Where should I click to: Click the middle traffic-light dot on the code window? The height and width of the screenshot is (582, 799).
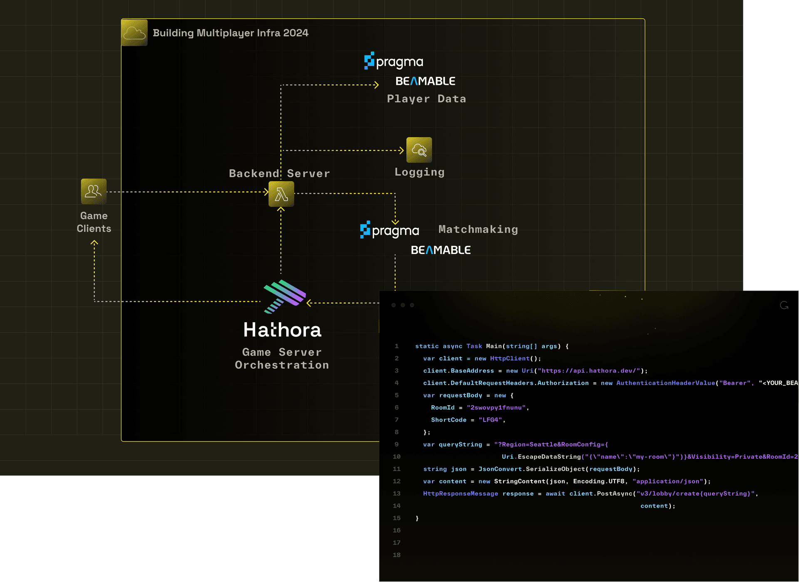point(402,305)
